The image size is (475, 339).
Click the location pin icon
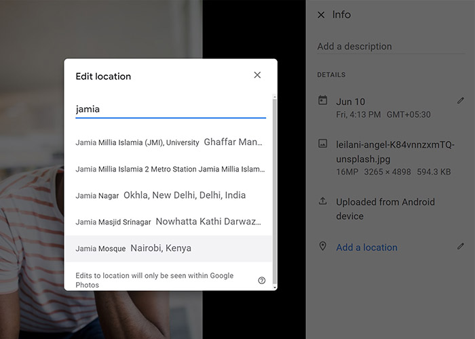tap(322, 246)
